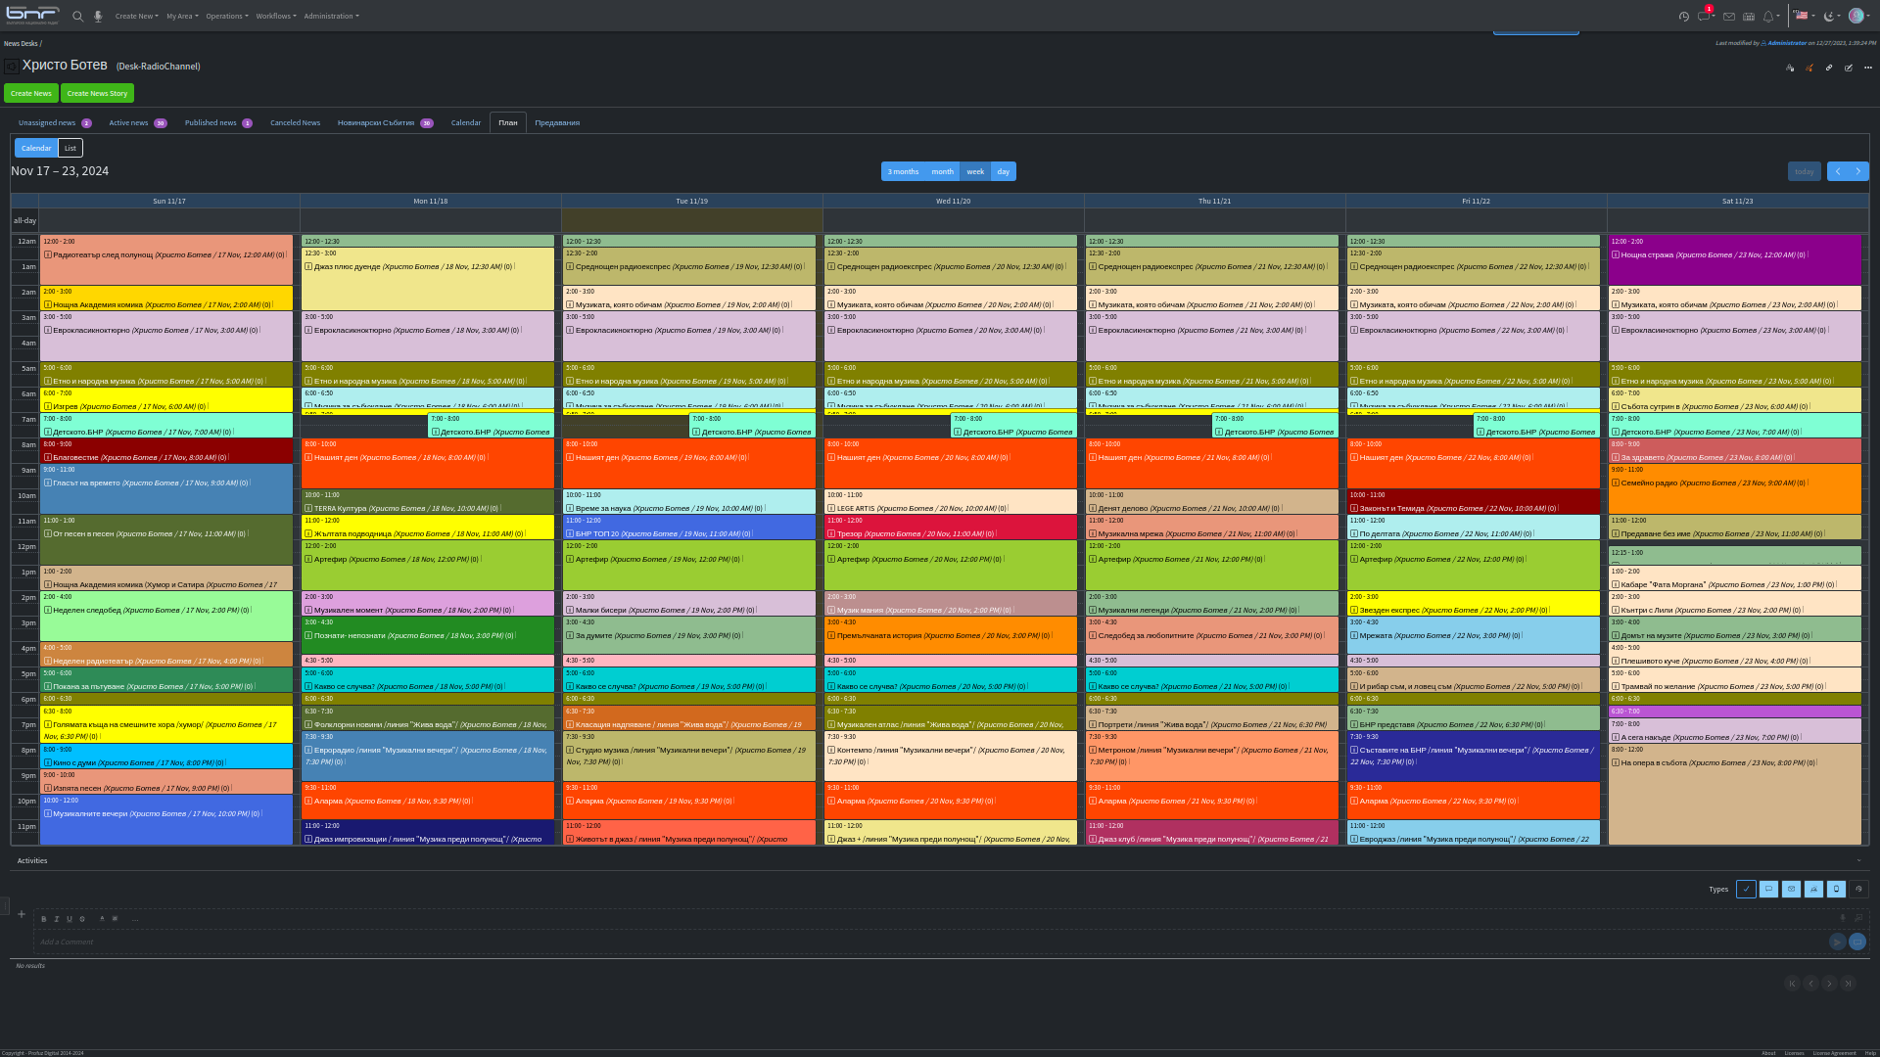Switch to the Calendar tab
This screenshot has height=1057, width=1880.
coord(465,123)
